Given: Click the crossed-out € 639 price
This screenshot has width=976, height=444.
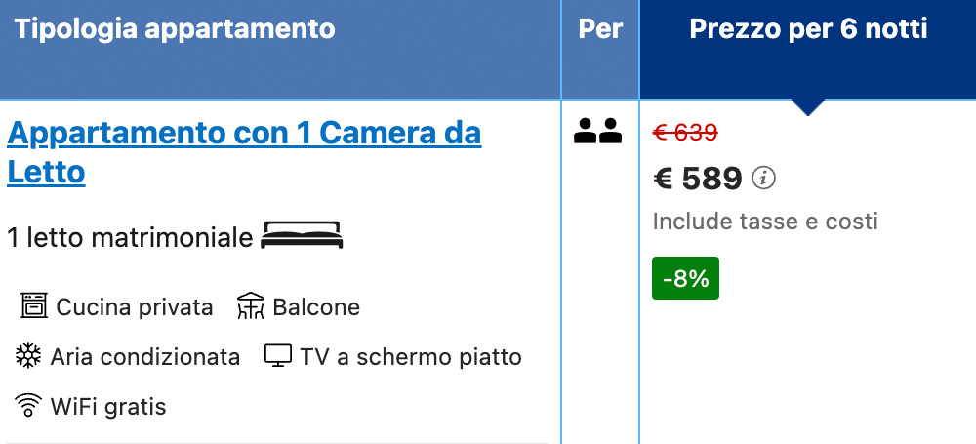Looking at the screenshot, I should tap(685, 133).
